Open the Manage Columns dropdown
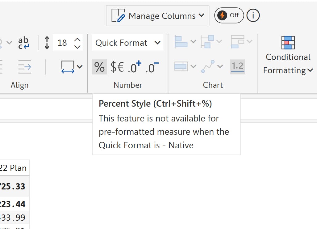 point(157,16)
